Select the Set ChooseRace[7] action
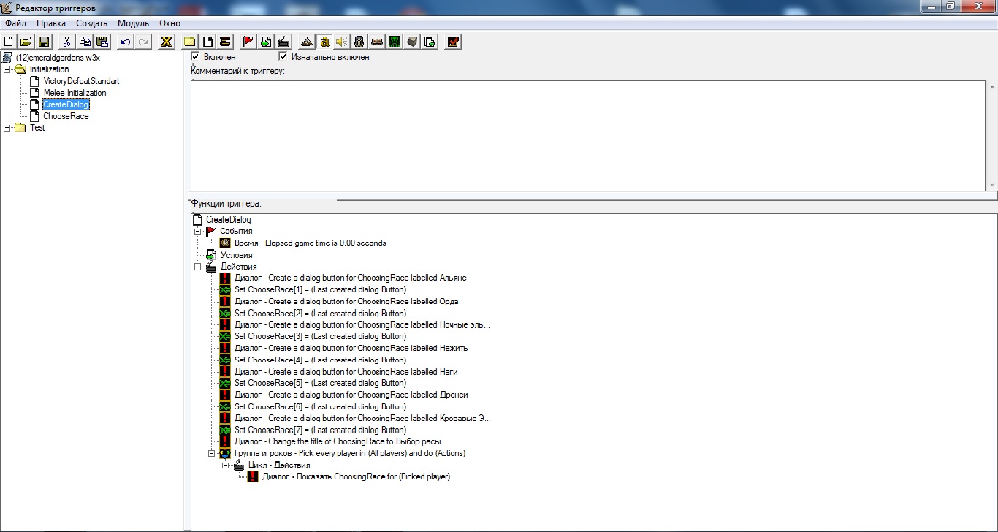This screenshot has width=998, height=532. pos(320,430)
